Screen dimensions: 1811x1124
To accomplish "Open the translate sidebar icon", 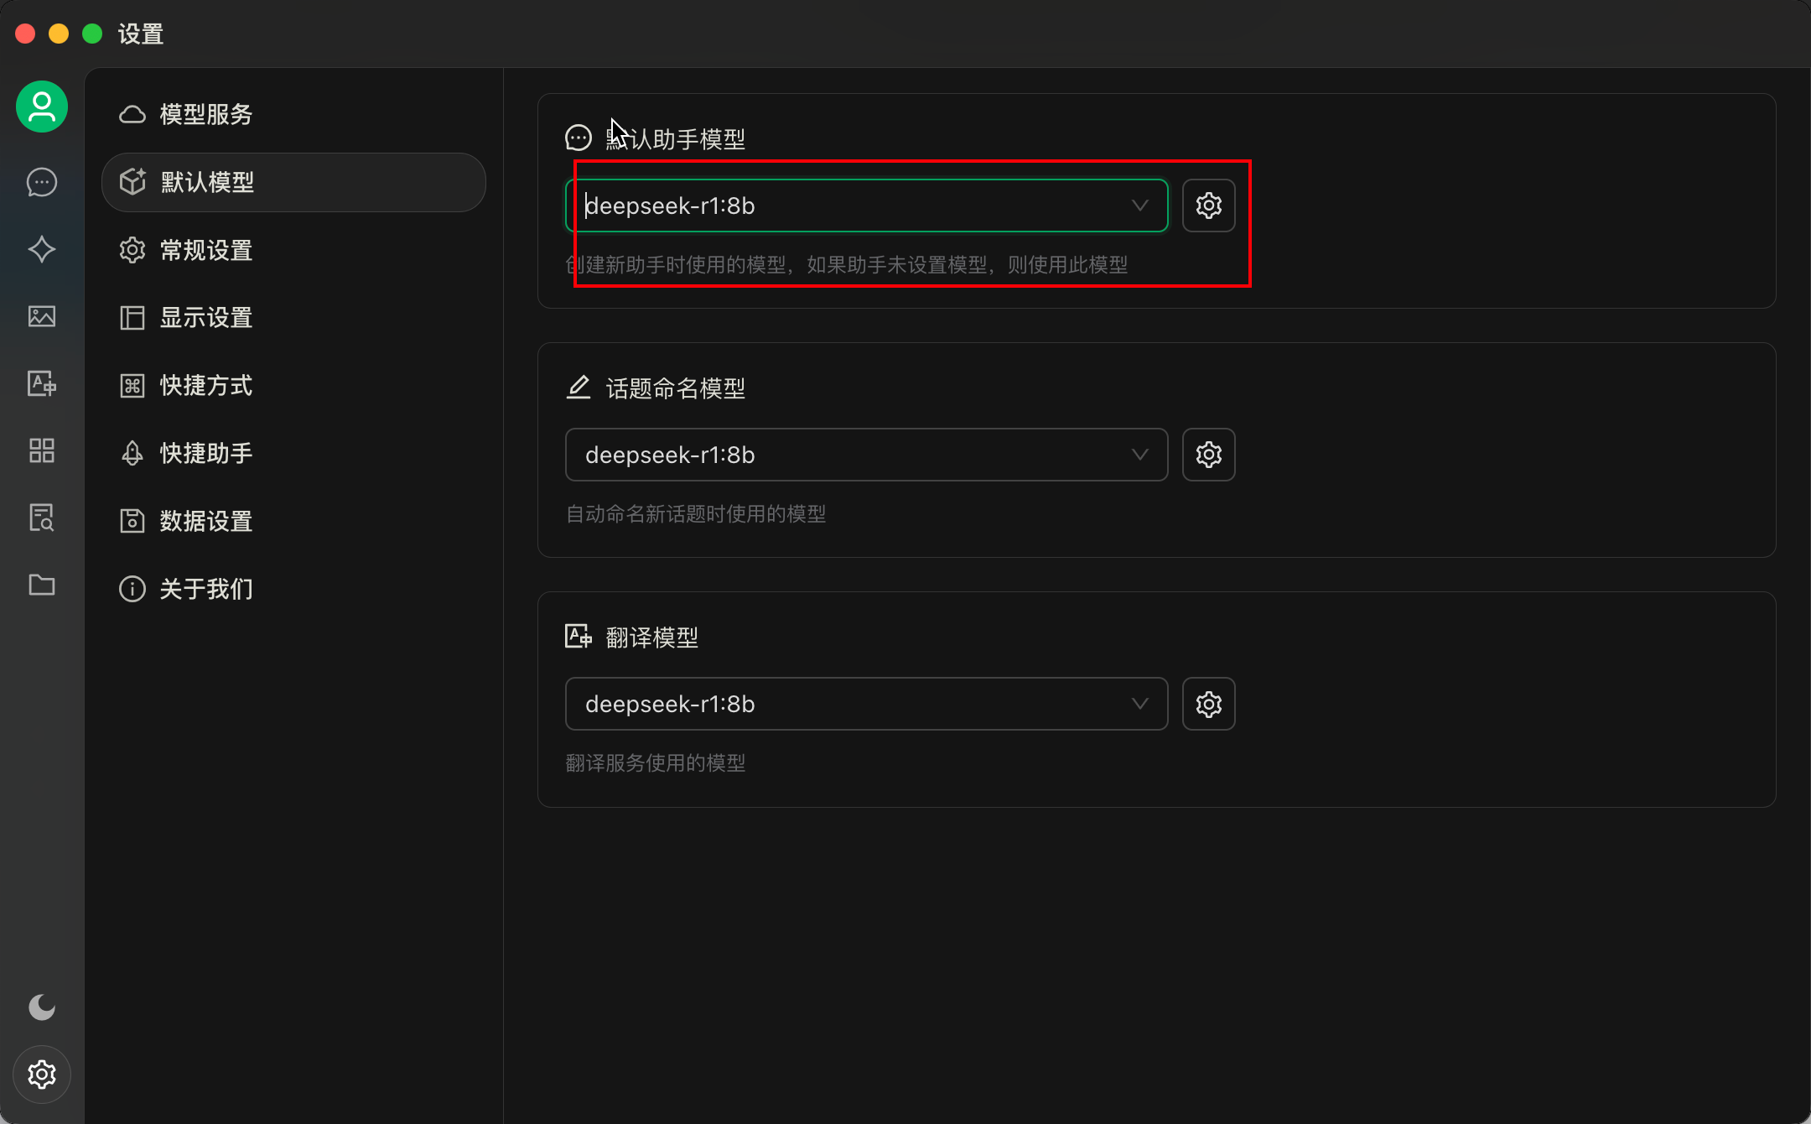I will (42, 383).
